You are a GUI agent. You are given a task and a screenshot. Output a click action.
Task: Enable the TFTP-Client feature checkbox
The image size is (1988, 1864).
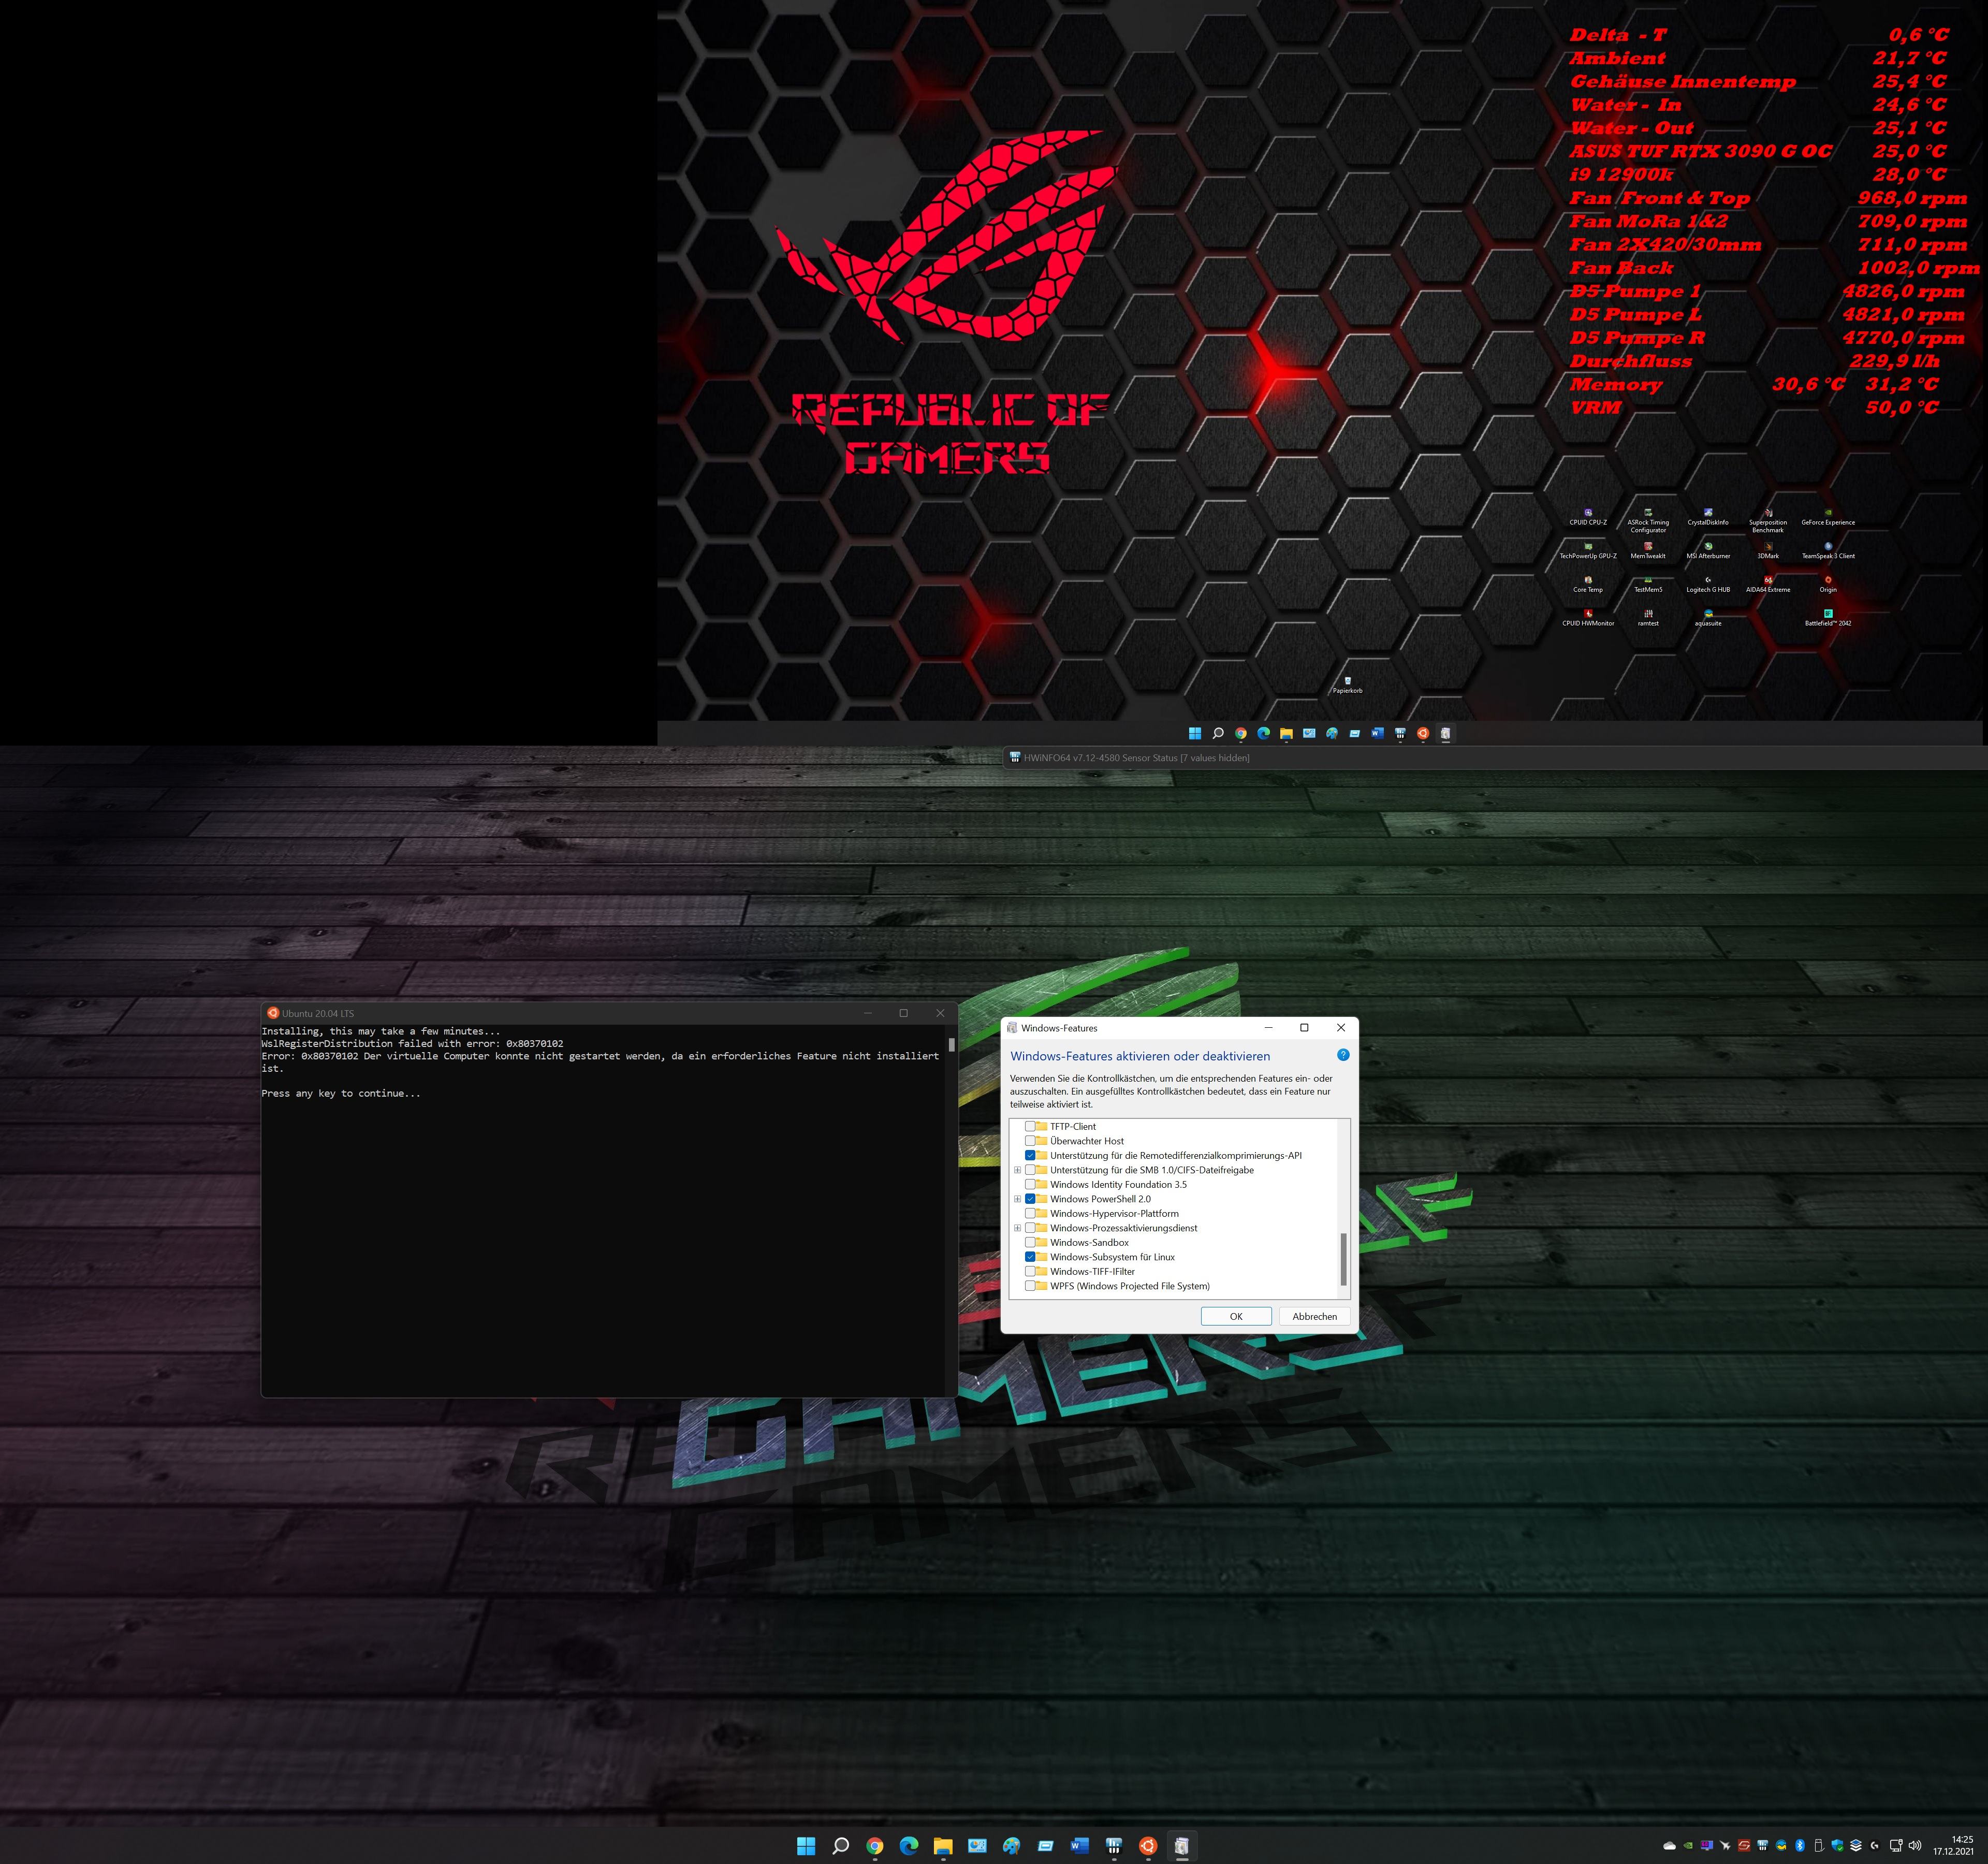(x=1030, y=1126)
